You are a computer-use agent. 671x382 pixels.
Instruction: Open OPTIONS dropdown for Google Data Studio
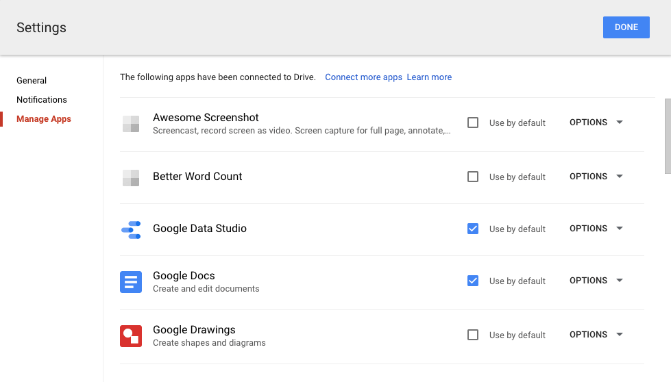596,229
